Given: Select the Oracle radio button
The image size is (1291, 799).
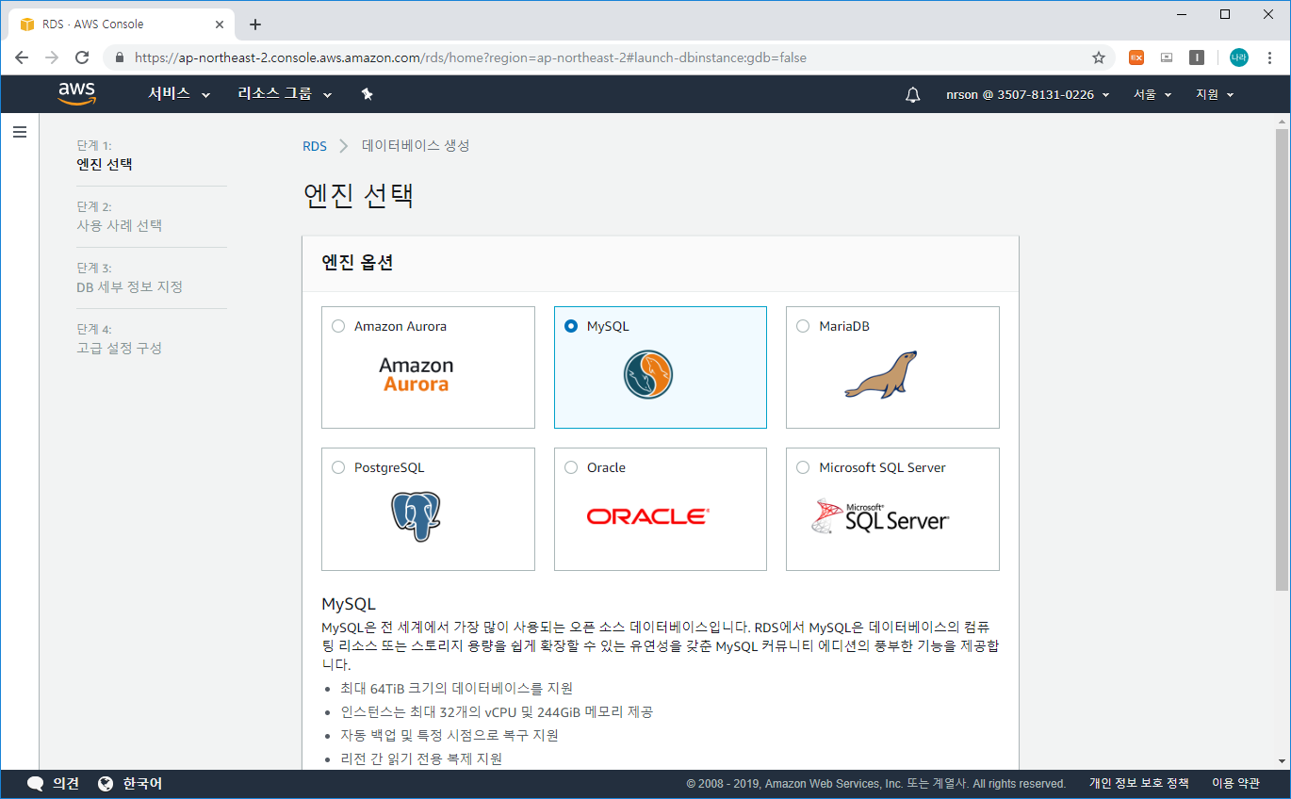Looking at the screenshot, I should [570, 467].
